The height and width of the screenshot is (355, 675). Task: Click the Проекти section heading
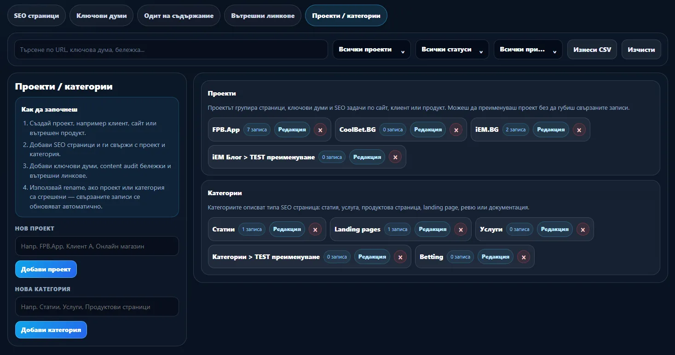pyautogui.click(x=222, y=93)
